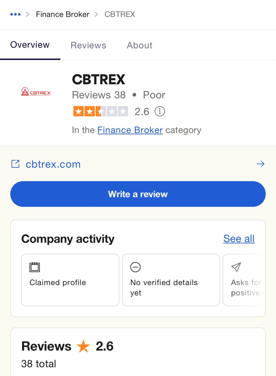Click the CBTREX company logo
The image size is (276, 376).
pos(36,92)
